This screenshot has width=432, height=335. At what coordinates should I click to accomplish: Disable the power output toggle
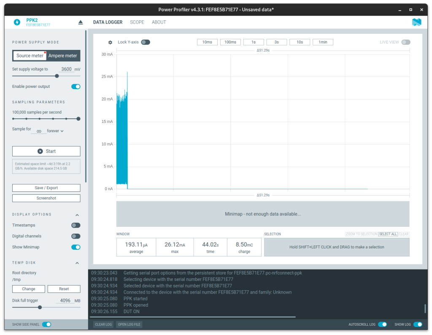pyautogui.click(x=76, y=87)
